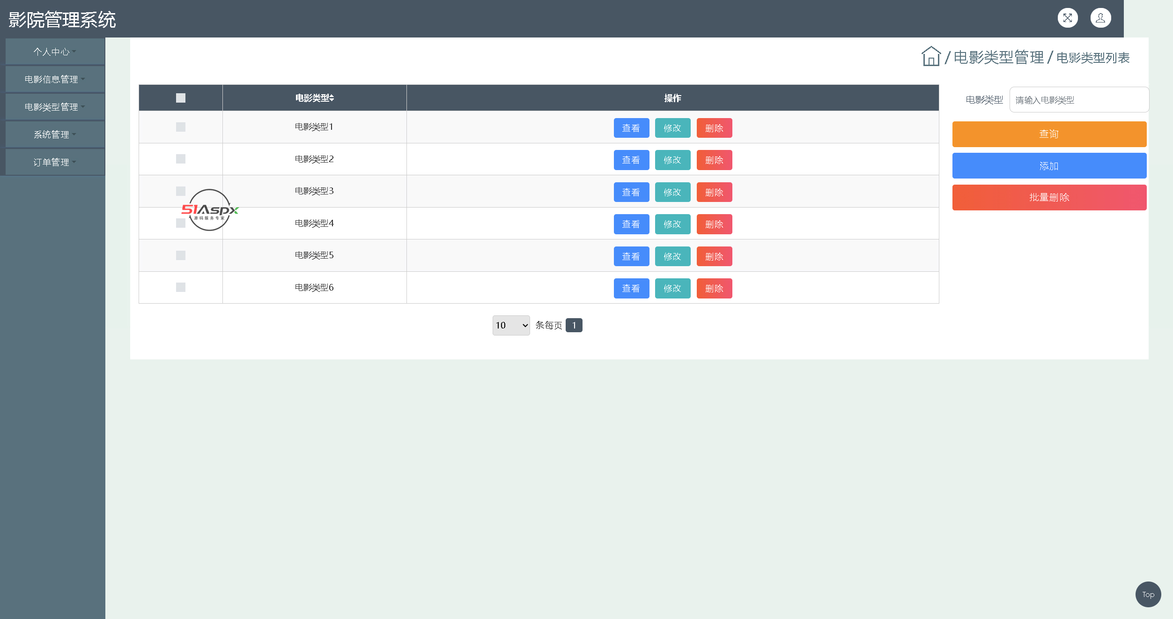The width and height of the screenshot is (1173, 619).
Task: Tick the 电影类型6 row checkbox
Action: 181,287
